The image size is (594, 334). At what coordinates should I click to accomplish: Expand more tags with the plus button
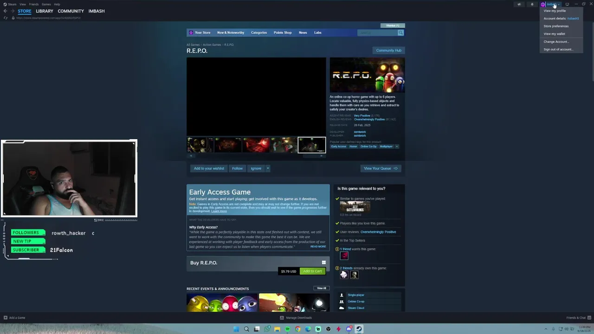[397, 147]
